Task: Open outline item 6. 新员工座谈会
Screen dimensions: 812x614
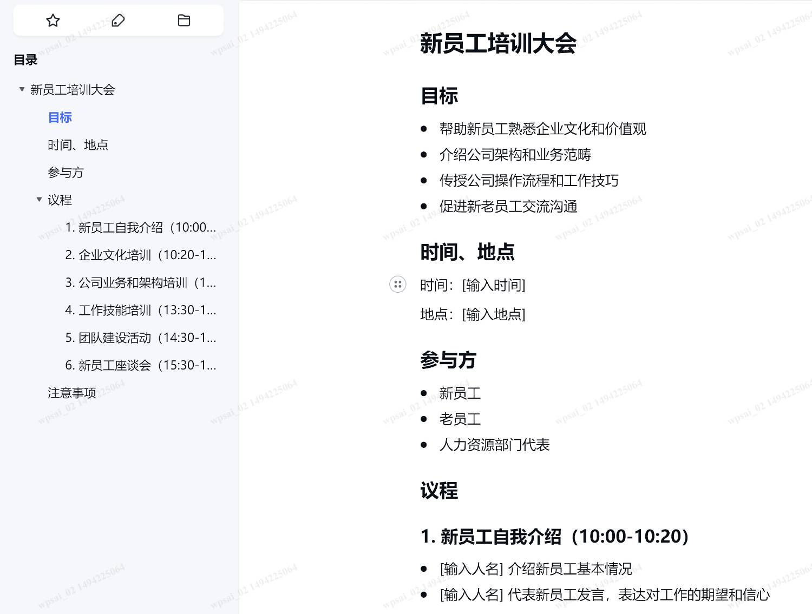Action: coord(141,366)
